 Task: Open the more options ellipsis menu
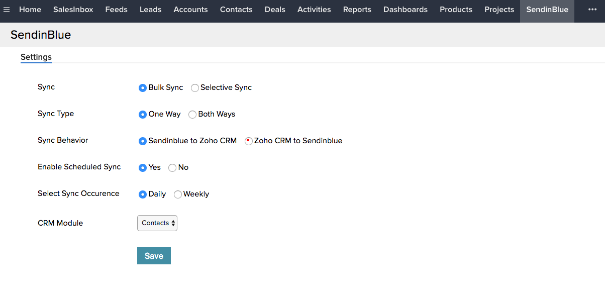[x=592, y=10]
